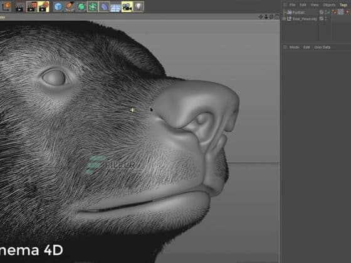The width and height of the screenshot is (351, 263).
Task: Click the green Array modeling objects icon
Action: pyautogui.click(x=93, y=7)
